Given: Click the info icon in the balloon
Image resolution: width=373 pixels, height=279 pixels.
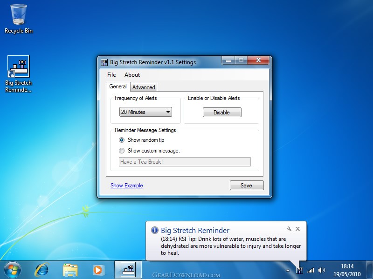Looking at the screenshot, I should click(x=155, y=230).
